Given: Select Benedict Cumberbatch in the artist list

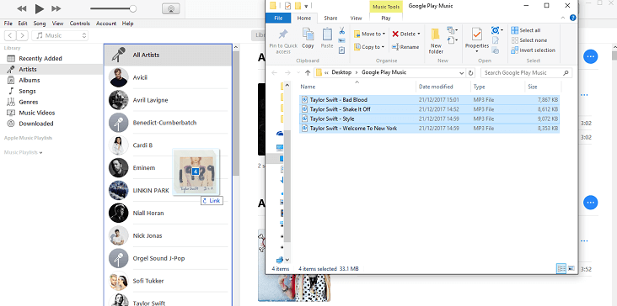Looking at the screenshot, I should [x=169, y=123].
